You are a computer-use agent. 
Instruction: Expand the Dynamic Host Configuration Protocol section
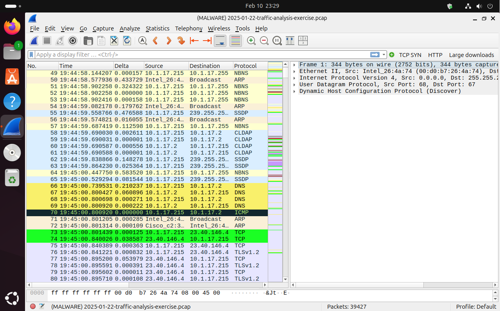click(294, 91)
